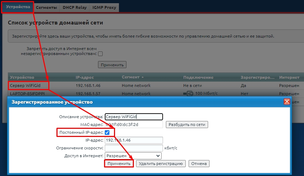Toggle the Постоянный IP-адрес checkbox
The height and width of the screenshot is (176, 304).
coord(107,132)
